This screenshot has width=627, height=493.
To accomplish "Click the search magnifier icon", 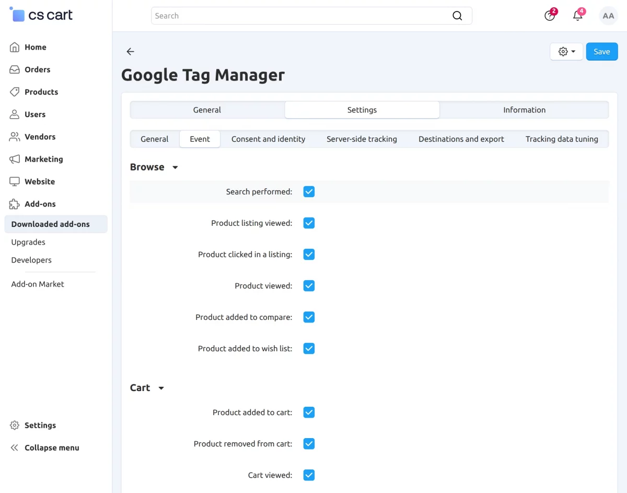I will click(x=457, y=16).
